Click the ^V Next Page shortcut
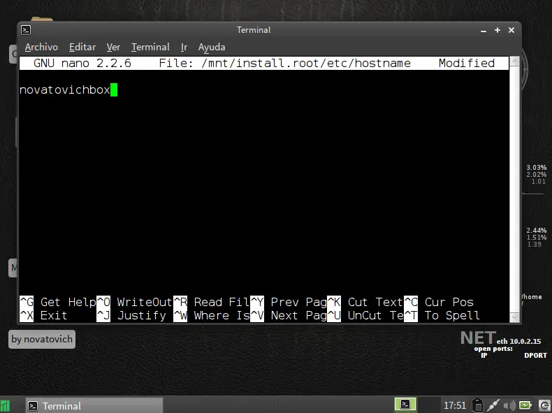Image resolution: width=552 pixels, height=413 pixels. point(289,315)
